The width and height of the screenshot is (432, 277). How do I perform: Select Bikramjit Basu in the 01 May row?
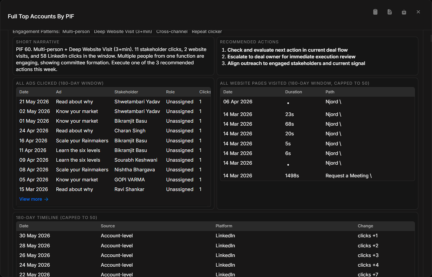click(x=131, y=121)
